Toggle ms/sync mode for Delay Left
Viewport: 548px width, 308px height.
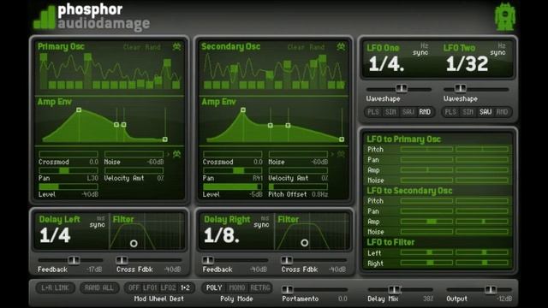coord(98,222)
